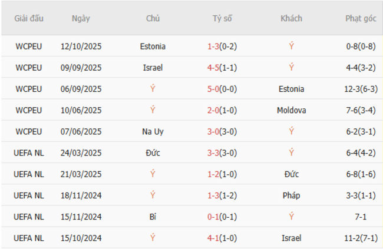Open home team Đức in 24/03/2025 row
Screen dimensions: 383x249
(x=153, y=152)
